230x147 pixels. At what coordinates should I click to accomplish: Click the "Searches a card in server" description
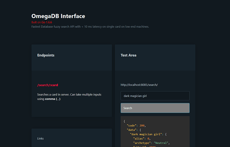pos(69,97)
